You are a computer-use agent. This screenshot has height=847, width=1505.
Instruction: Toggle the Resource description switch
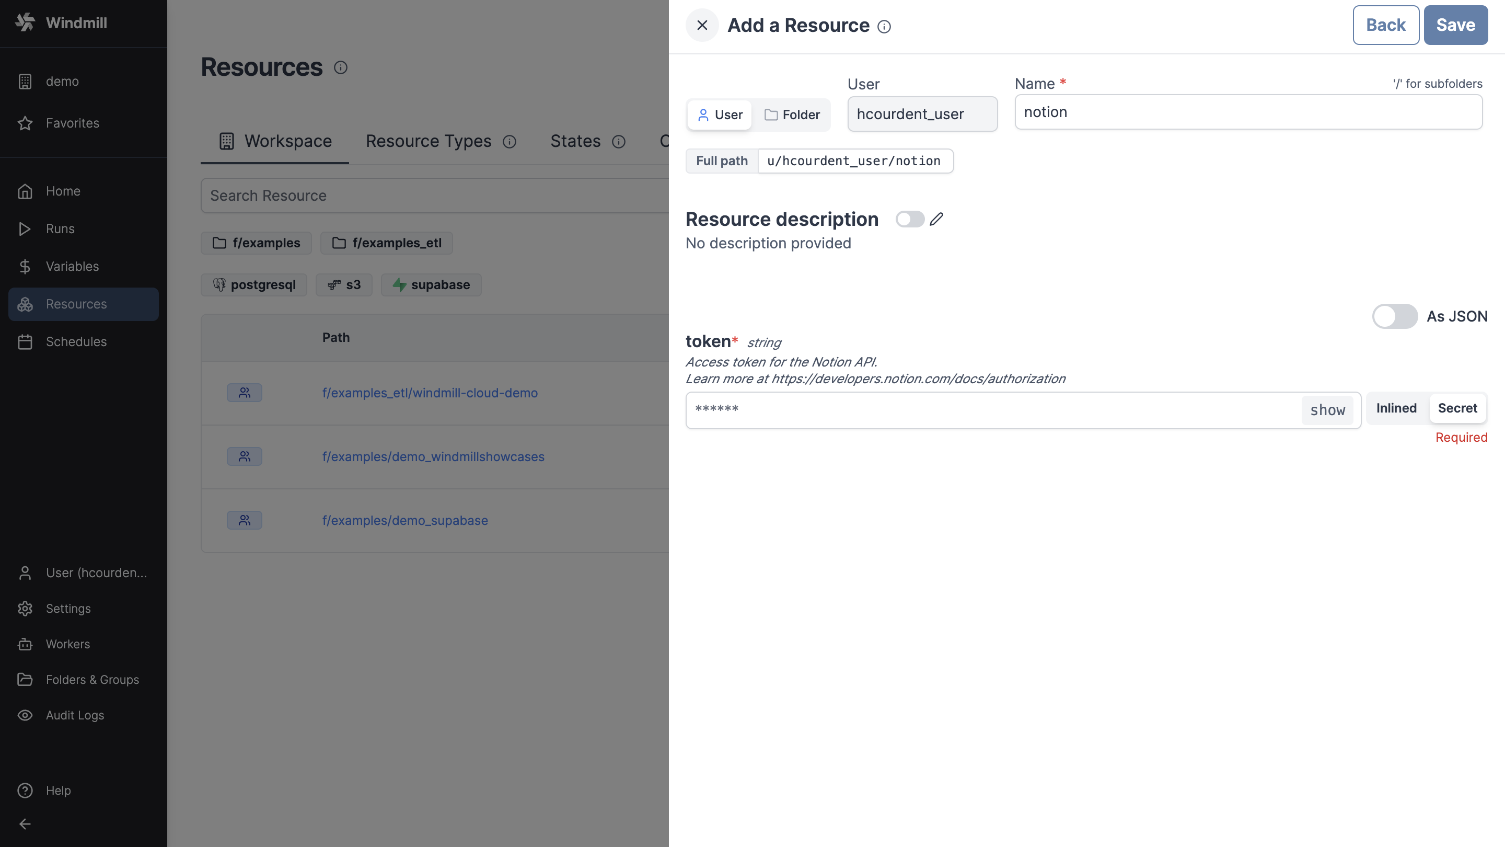pos(909,219)
